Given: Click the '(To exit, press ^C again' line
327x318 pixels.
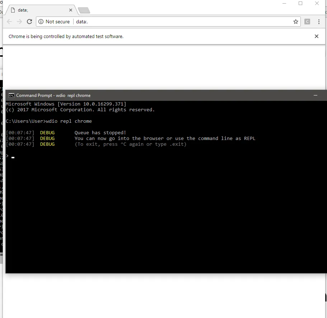Looking at the screenshot, I should coord(130,144).
